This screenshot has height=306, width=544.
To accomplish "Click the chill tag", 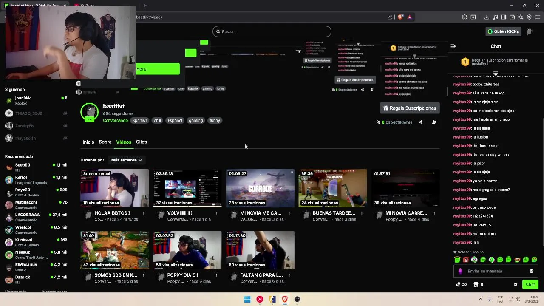I will [157, 121].
